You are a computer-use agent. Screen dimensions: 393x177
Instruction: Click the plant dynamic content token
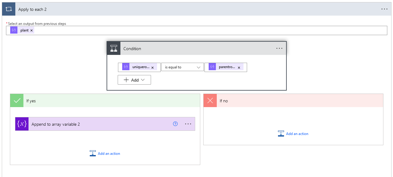pos(24,30)
